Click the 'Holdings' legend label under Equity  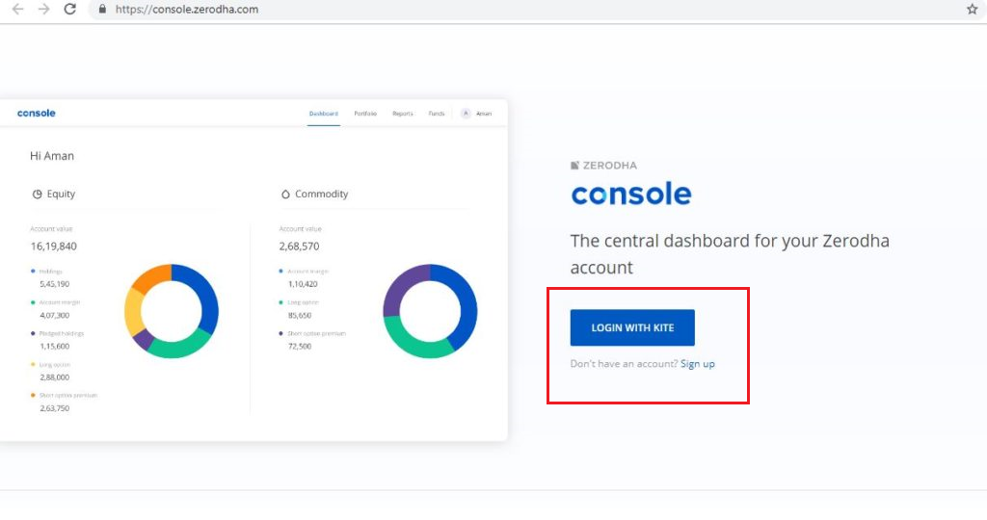51,272
